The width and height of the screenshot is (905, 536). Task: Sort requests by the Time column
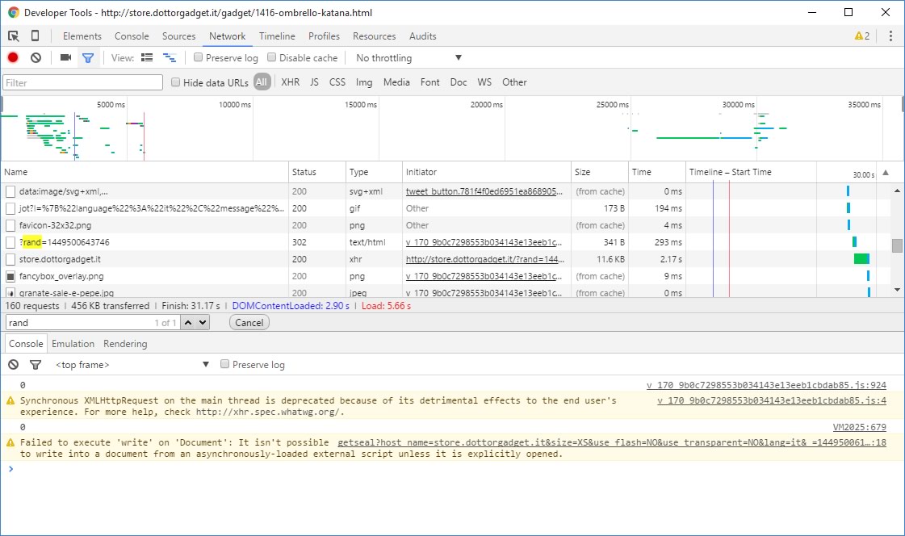657,172
